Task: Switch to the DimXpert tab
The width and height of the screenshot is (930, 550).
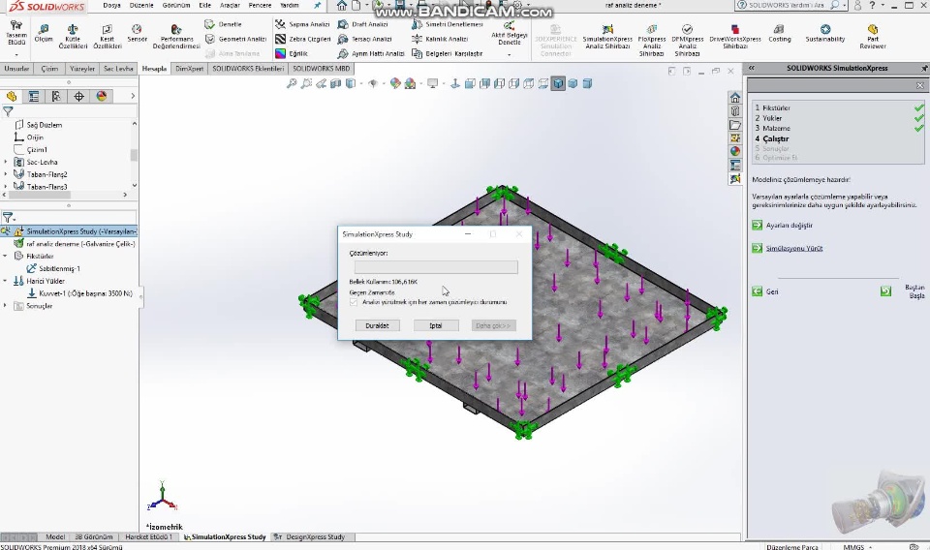Action: pyautogui.click(x=189, y=69)
